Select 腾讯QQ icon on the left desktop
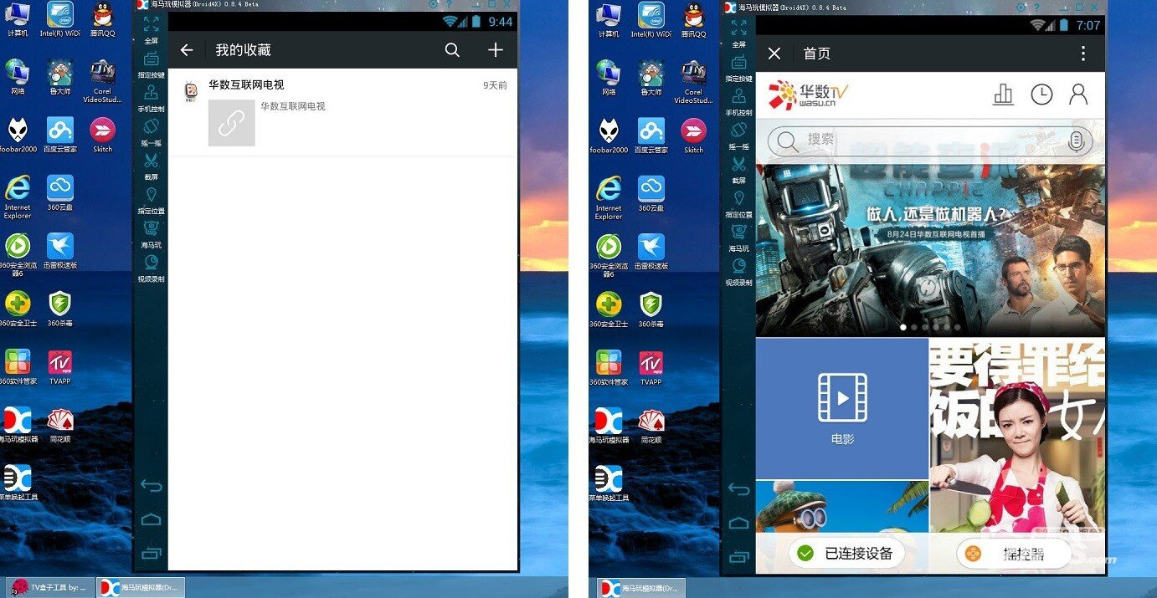This screenshot has width=1157, height=598. (x=102, y=20)
